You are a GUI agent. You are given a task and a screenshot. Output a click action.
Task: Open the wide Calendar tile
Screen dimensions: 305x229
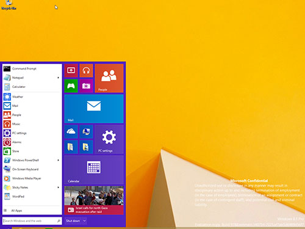coord(94,170)
